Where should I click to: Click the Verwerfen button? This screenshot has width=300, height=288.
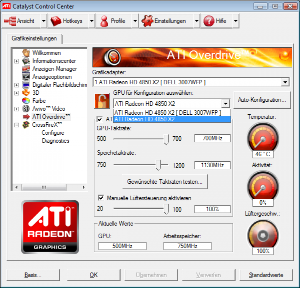pos(209,275)
